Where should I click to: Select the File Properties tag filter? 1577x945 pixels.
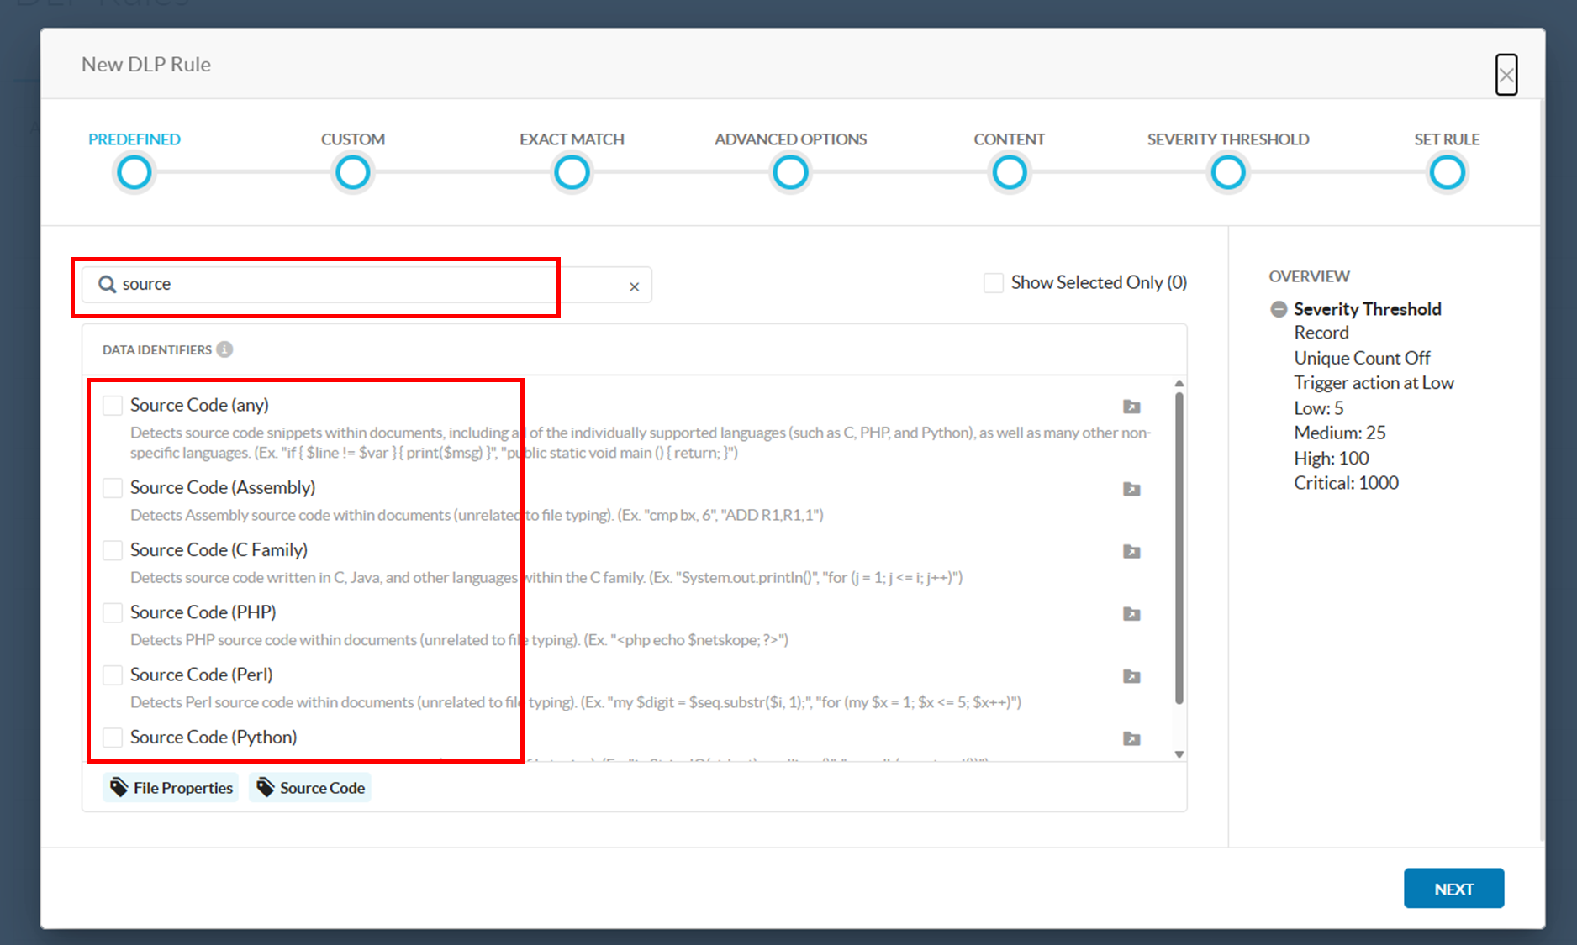(x=170, y=787)
